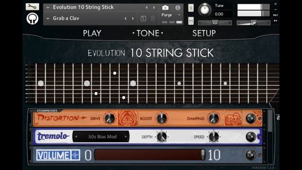Screen dimensions: 302x170
Task: Toggle the PV button at right edge
Action: point(276,21)
